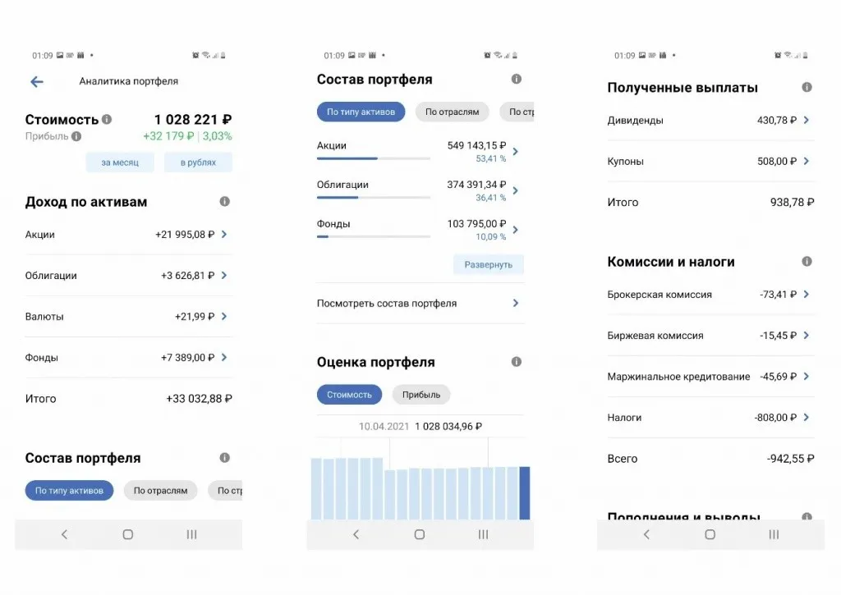The height and width of the screenshot is (595, 841).
Task: Click the Акции 53,41% progress bar
Action: point(373,158)
